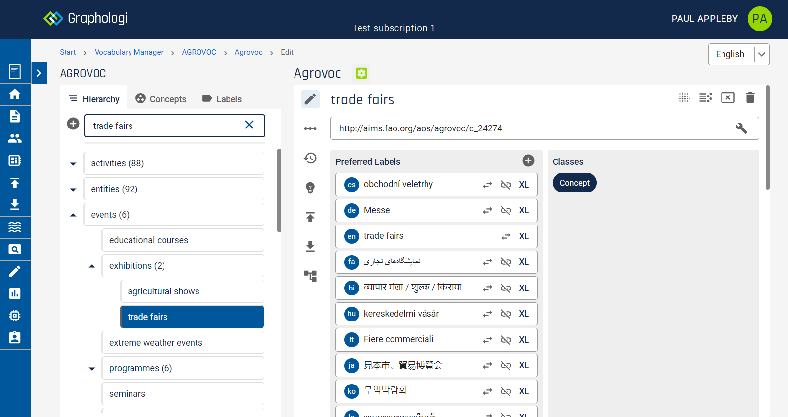The image size is (788, 417).
Task: Click unlink icon on the ko label row
Action: pyautogui.click(x=506, y=391)
